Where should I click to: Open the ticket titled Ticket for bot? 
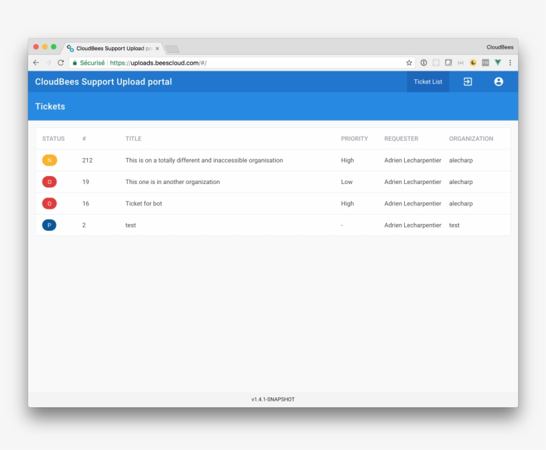click(x=144, y=203)
